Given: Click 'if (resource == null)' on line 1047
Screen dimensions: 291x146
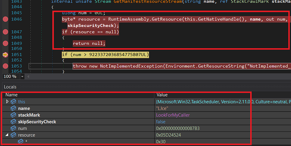Looking at the screenshot, I should [x=91, y=32].
